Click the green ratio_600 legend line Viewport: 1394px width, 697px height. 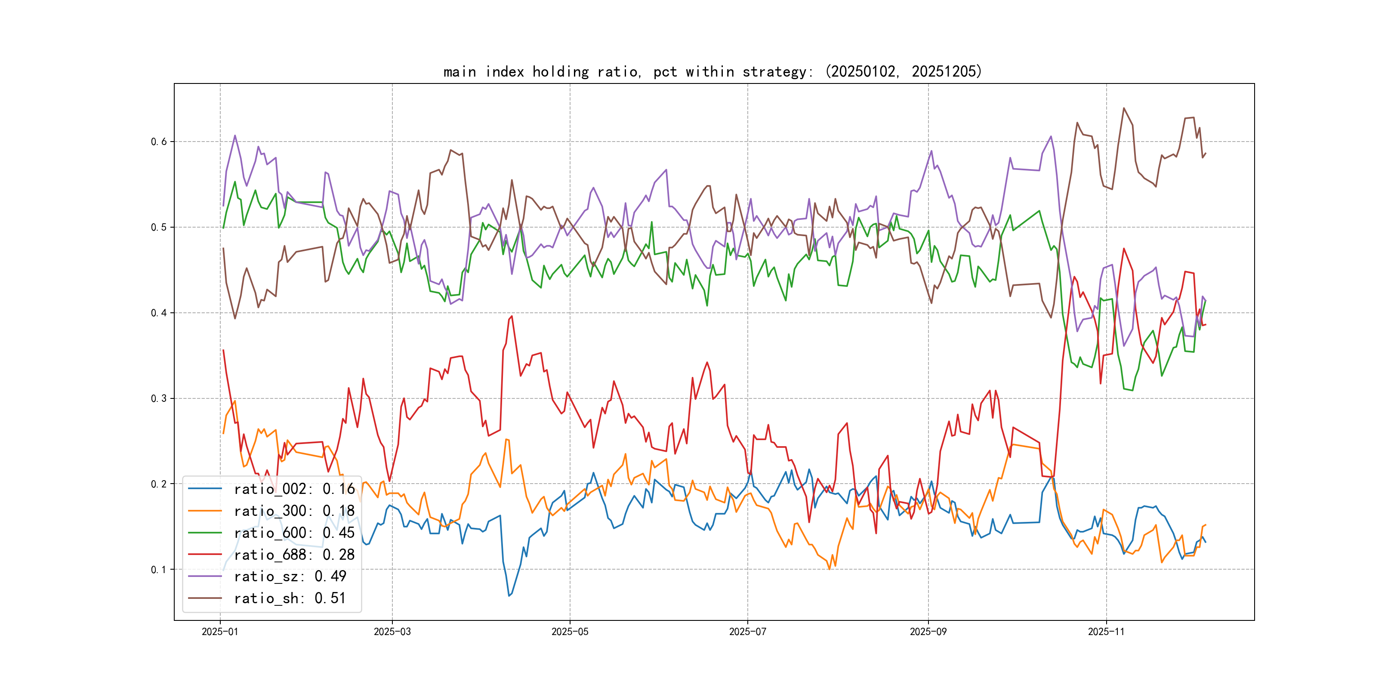204,533
